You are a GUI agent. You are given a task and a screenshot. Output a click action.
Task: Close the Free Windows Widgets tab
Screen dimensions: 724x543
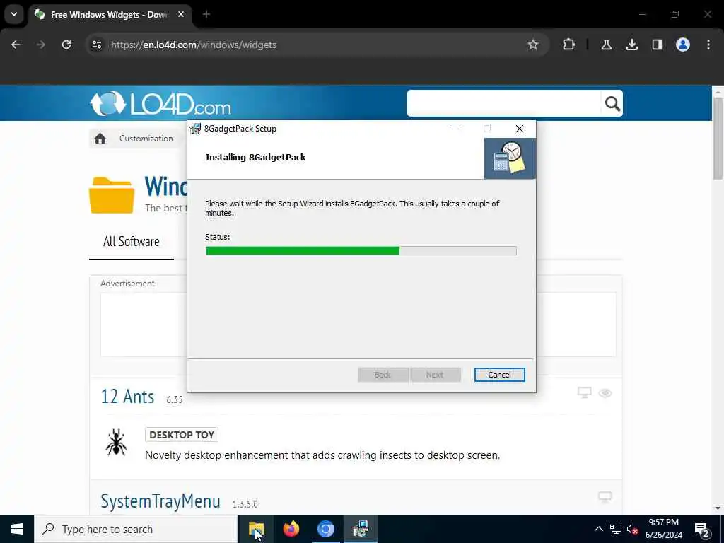181,14
